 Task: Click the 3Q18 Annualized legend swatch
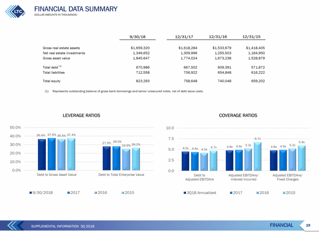(185, 193)
